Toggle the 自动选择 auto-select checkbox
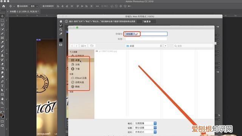This screenshot has height=136, width=242. pyautogui.click(x=19, y=6)
